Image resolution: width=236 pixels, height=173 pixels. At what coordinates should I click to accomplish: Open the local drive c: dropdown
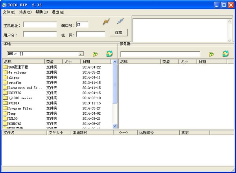tap(81, 54)
